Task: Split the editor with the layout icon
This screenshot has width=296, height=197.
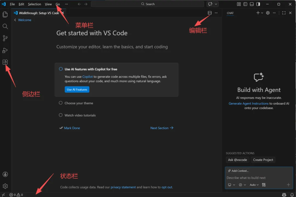Action: click(x=210, y=13)
